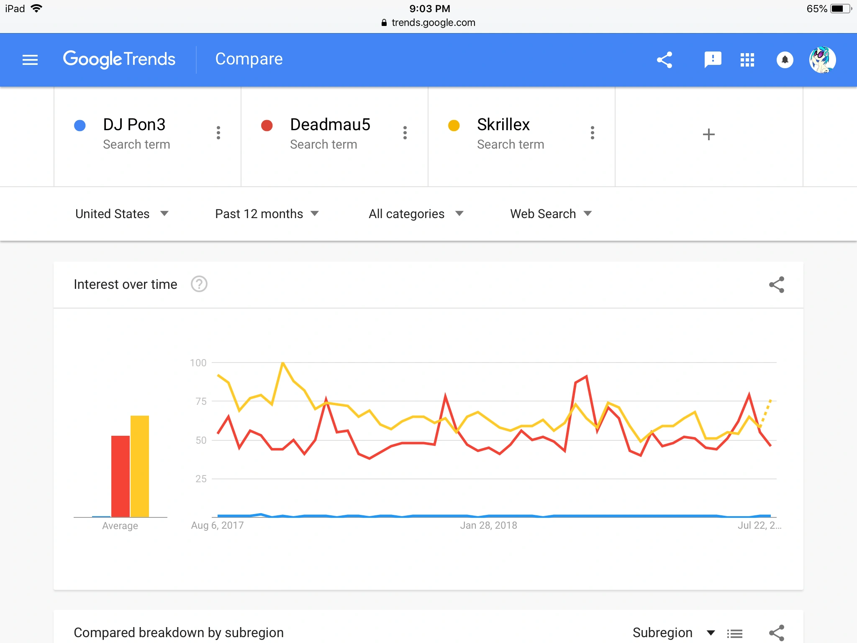Open the notifications bell
Viewport: 857px width, 643px height.
point(785,60)
